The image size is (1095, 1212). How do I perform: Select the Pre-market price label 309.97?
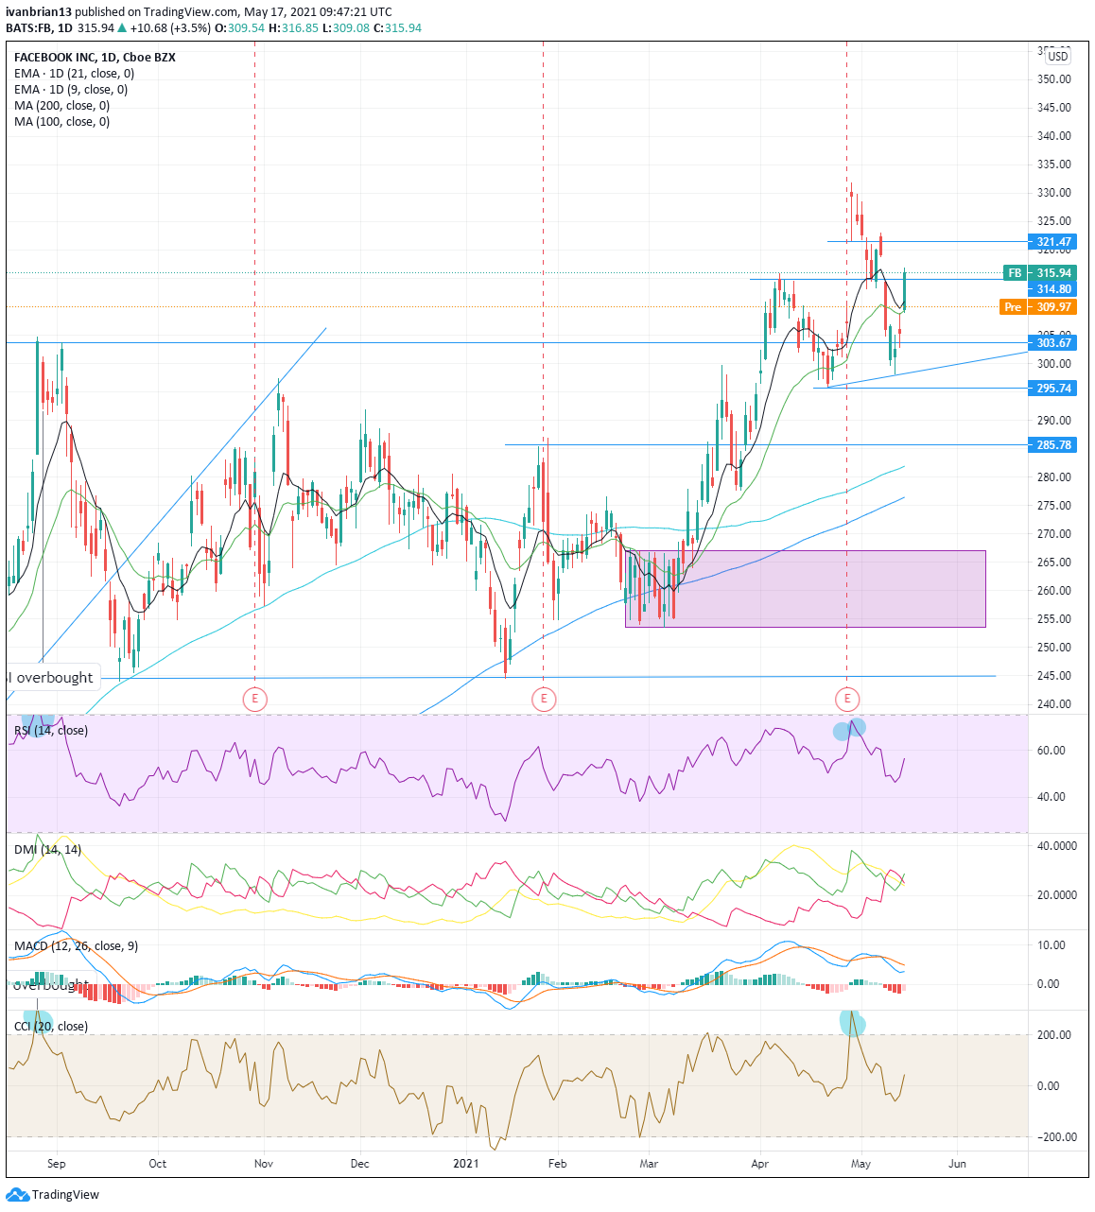[x=1037, y=307]
